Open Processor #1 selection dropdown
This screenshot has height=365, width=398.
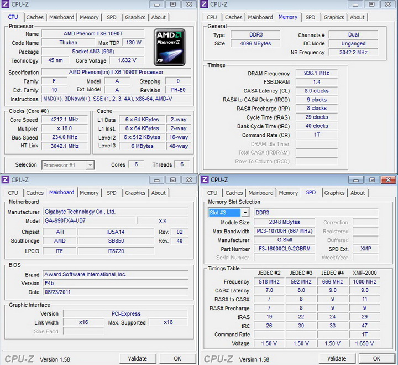[x=90, y=165]
